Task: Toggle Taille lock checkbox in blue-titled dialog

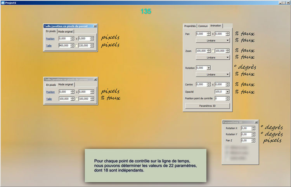Action: pos(76,45)
